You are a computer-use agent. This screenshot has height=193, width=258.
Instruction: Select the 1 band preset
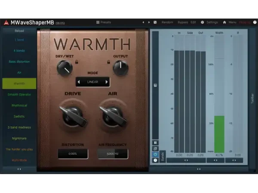pos(19,40)
